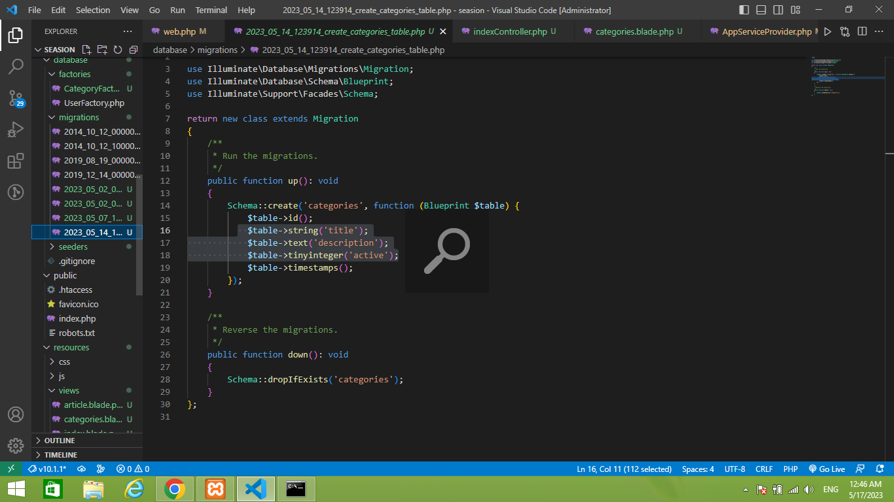Image resolution: width=894 pixels, height=502 pixels.
Task: Open Source Control view with 29 badge
Action: (16, 98)
